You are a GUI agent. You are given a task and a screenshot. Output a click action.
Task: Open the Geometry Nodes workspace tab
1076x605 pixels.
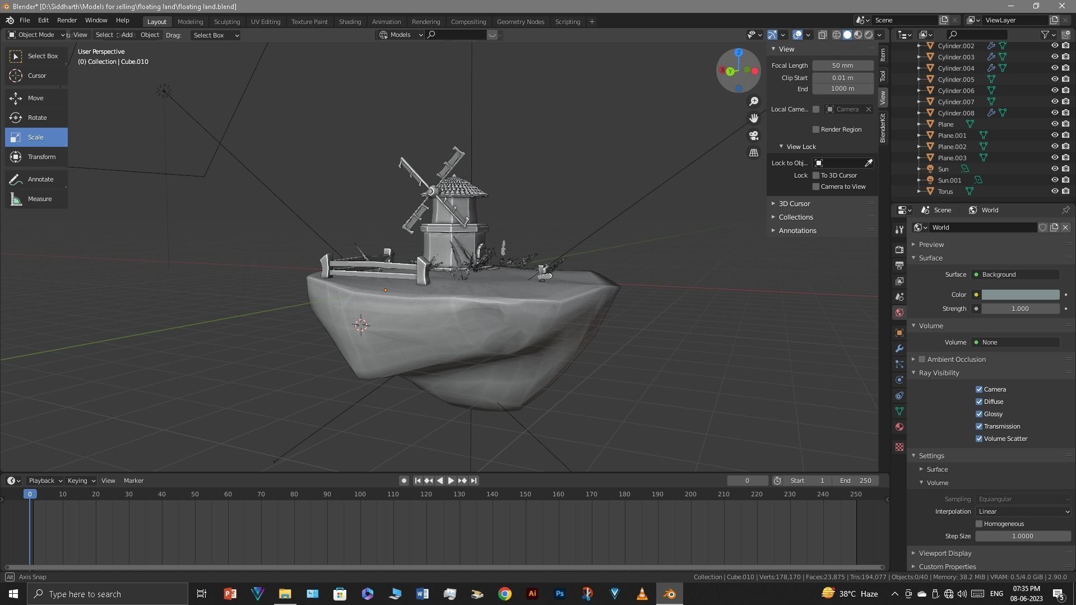[520, 22]
